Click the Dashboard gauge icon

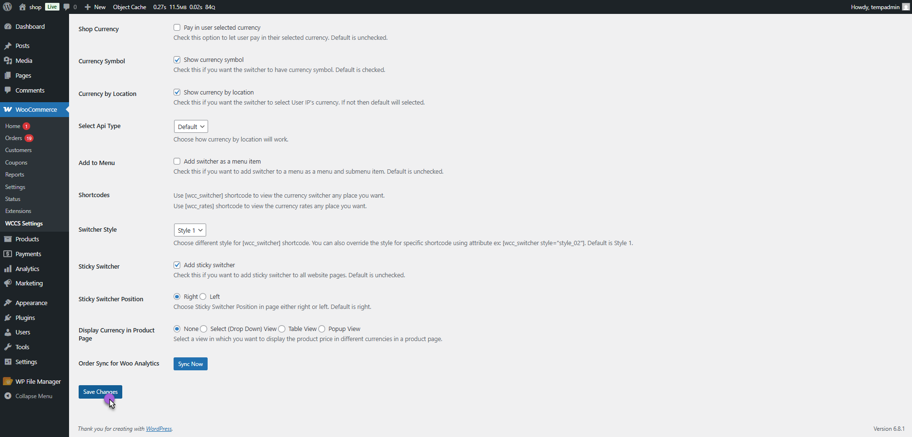coord(8,27)
